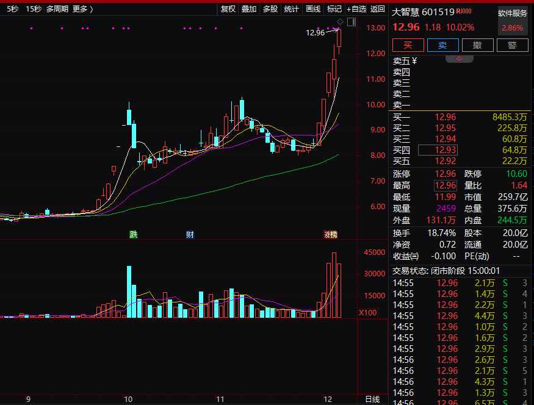The width and height of the screenshot is (534, 405).
Task: Click the X100 volume multiplier label
Action: [367, 312]
